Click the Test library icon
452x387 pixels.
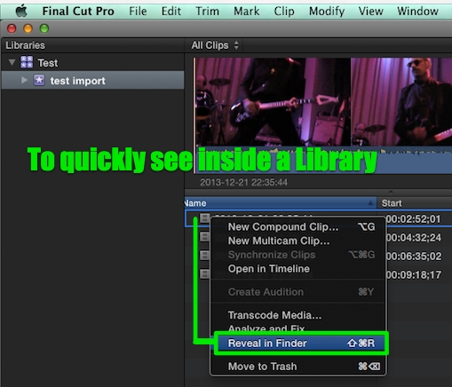tap(27, 62)
